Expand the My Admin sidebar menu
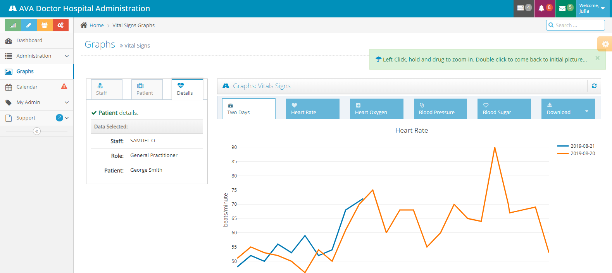612x273 pixels. tap(36, 102)
